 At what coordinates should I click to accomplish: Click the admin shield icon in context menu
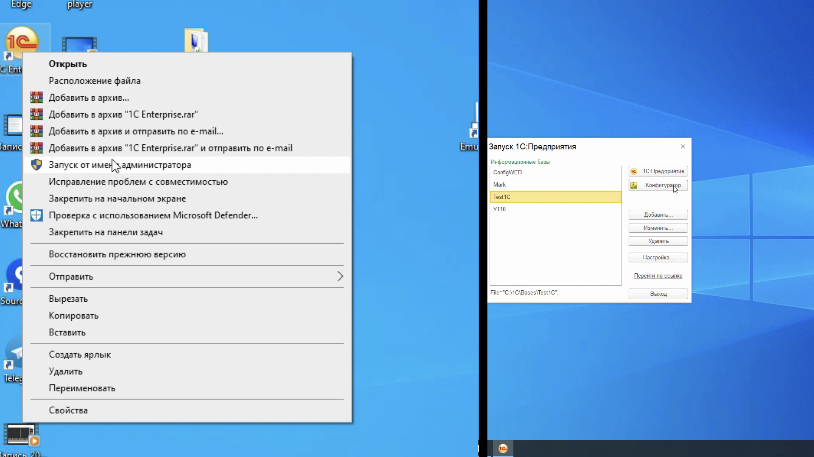pos(36,165)
